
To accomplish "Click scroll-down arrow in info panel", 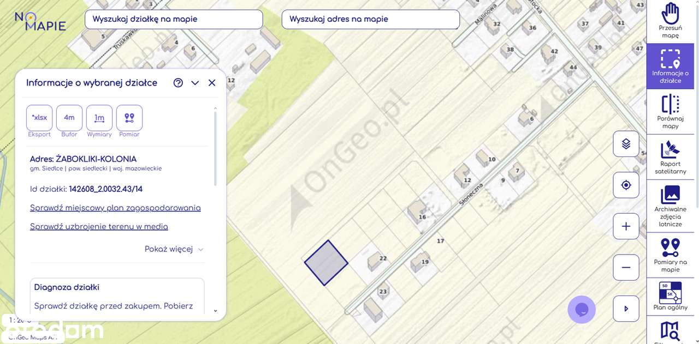I will point(215,311).
